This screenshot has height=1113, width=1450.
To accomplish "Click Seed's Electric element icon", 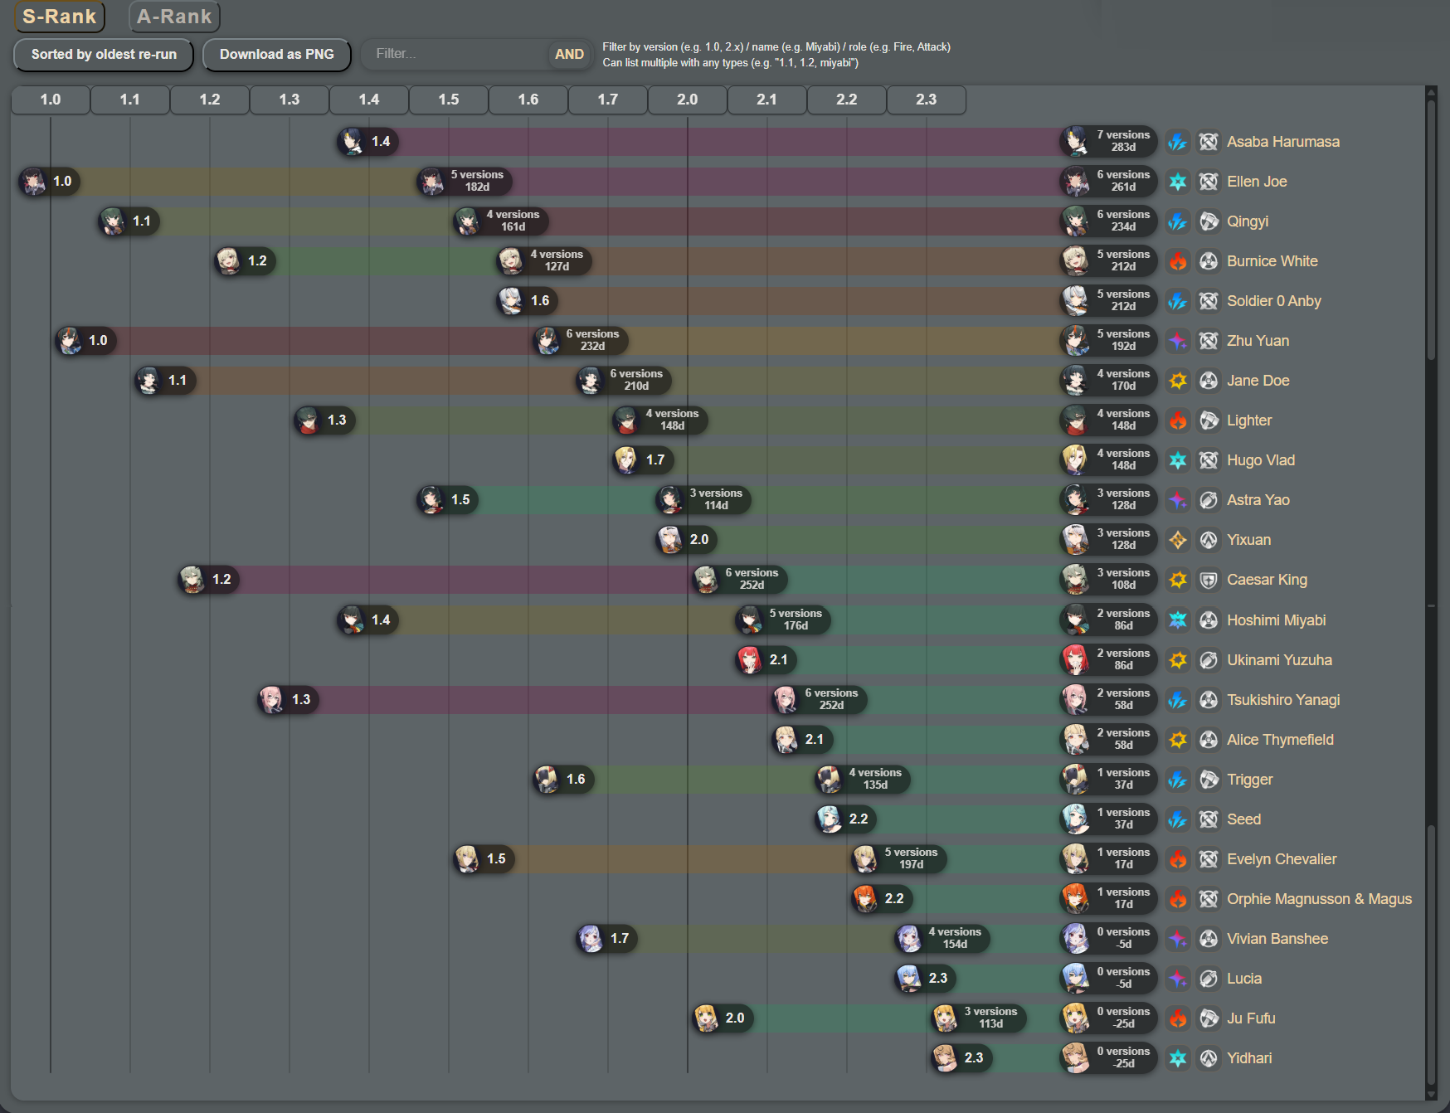I will pos(1178,819).
